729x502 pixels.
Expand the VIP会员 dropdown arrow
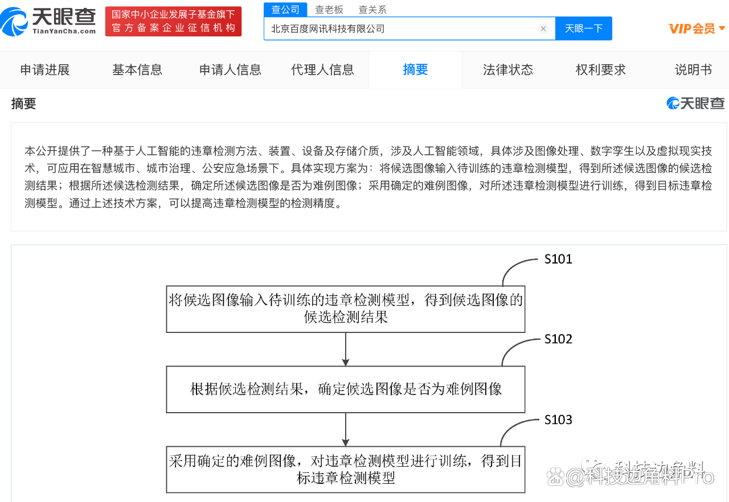pos(722,28)
